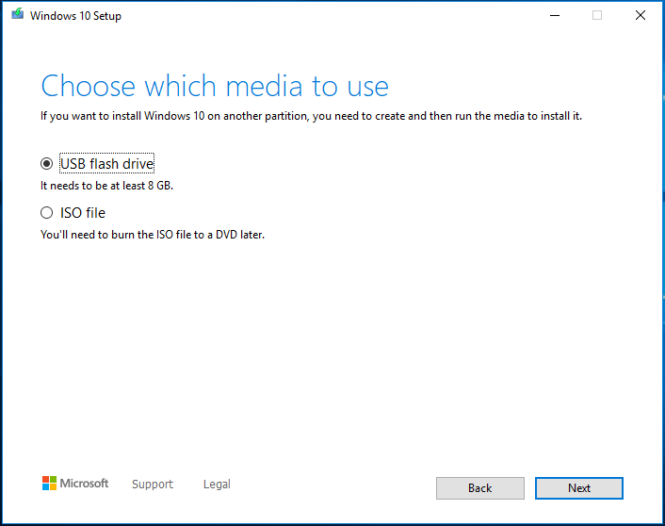Click the 'ISO file' option label
The width and height of the screenshot is (665, 526).
pos(83,213)
